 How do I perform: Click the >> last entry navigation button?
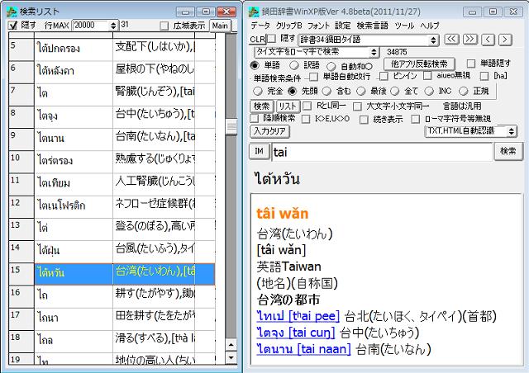tap(470, 39)
